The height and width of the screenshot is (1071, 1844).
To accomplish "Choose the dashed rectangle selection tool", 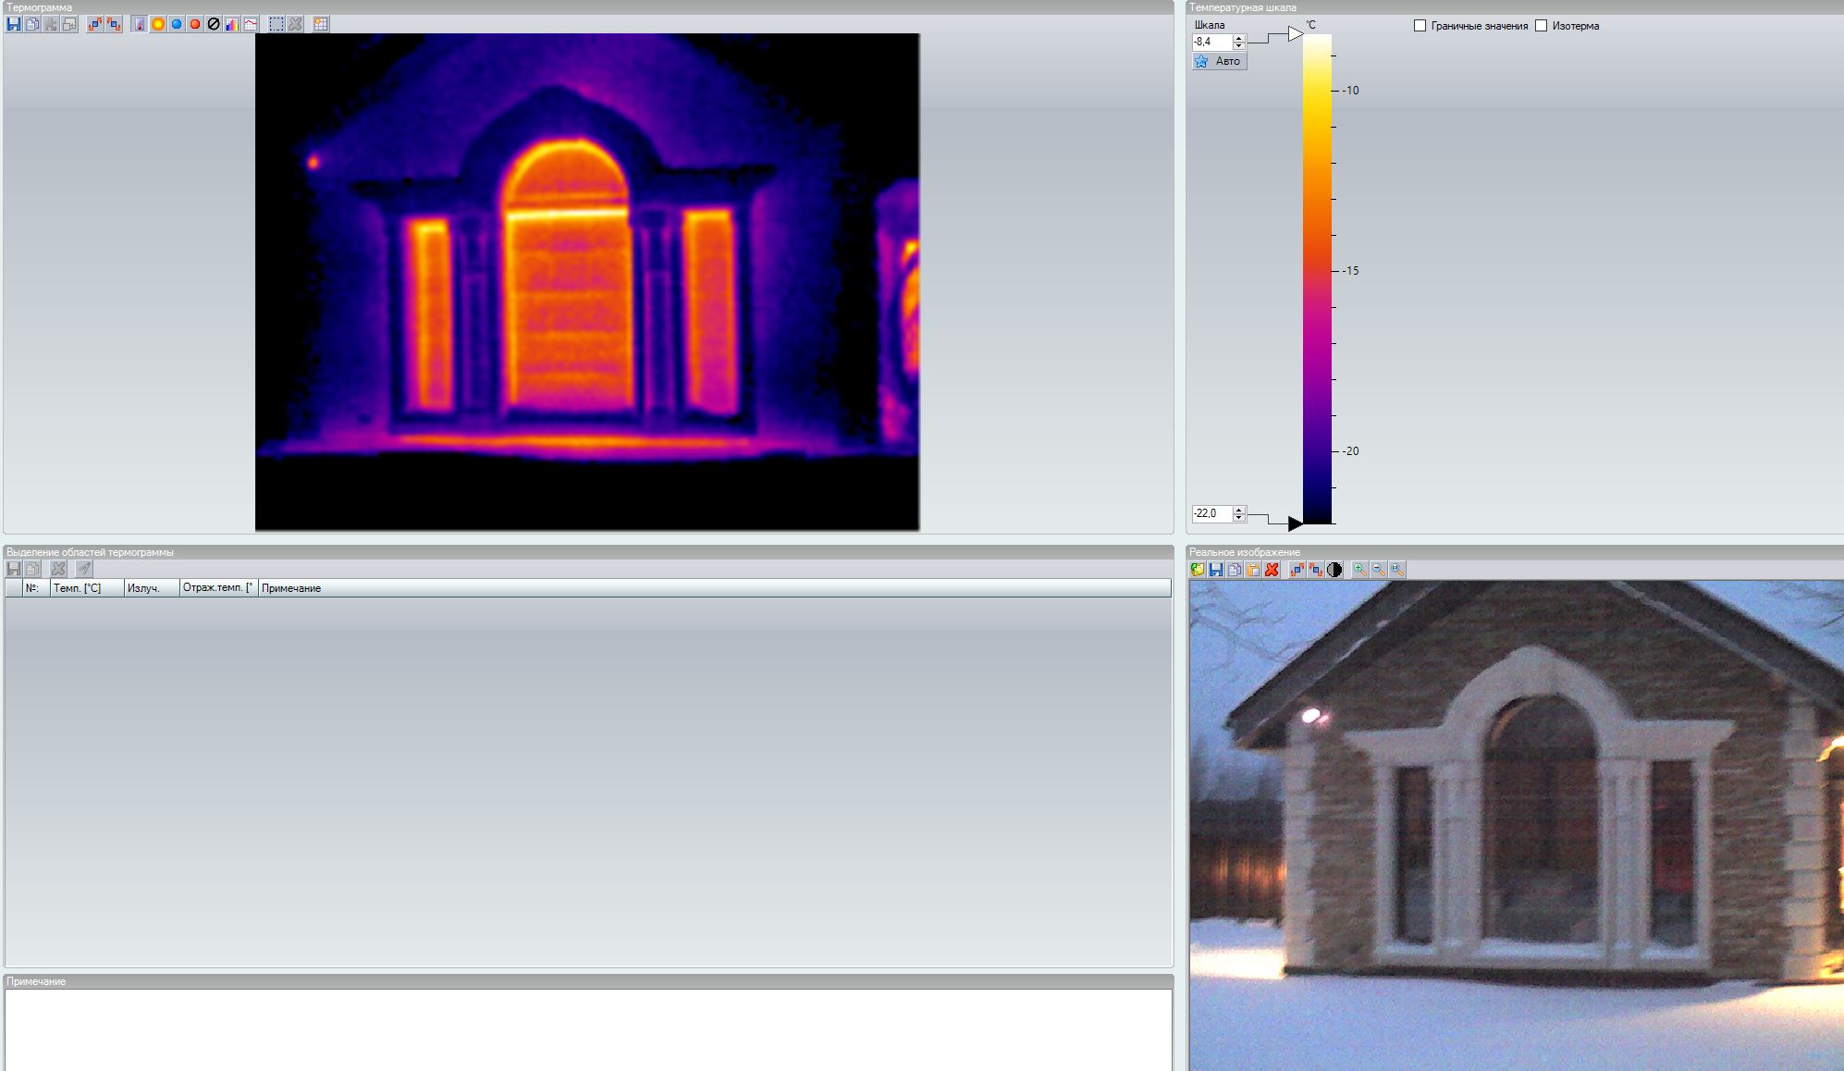I will click(x=277, y=24).
